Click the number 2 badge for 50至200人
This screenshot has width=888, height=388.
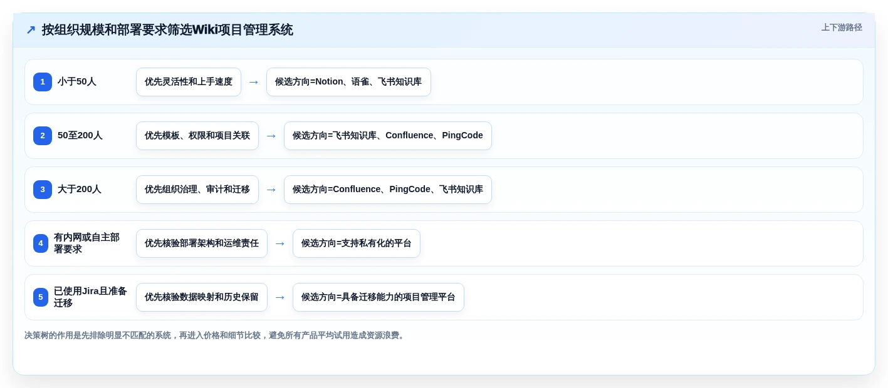pos(43,136)
